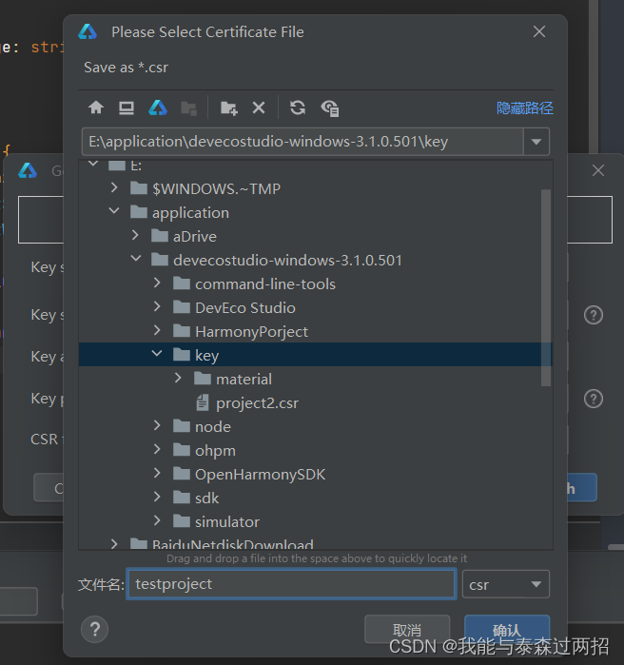Expand the ohpm folder

tap(157, 449)
